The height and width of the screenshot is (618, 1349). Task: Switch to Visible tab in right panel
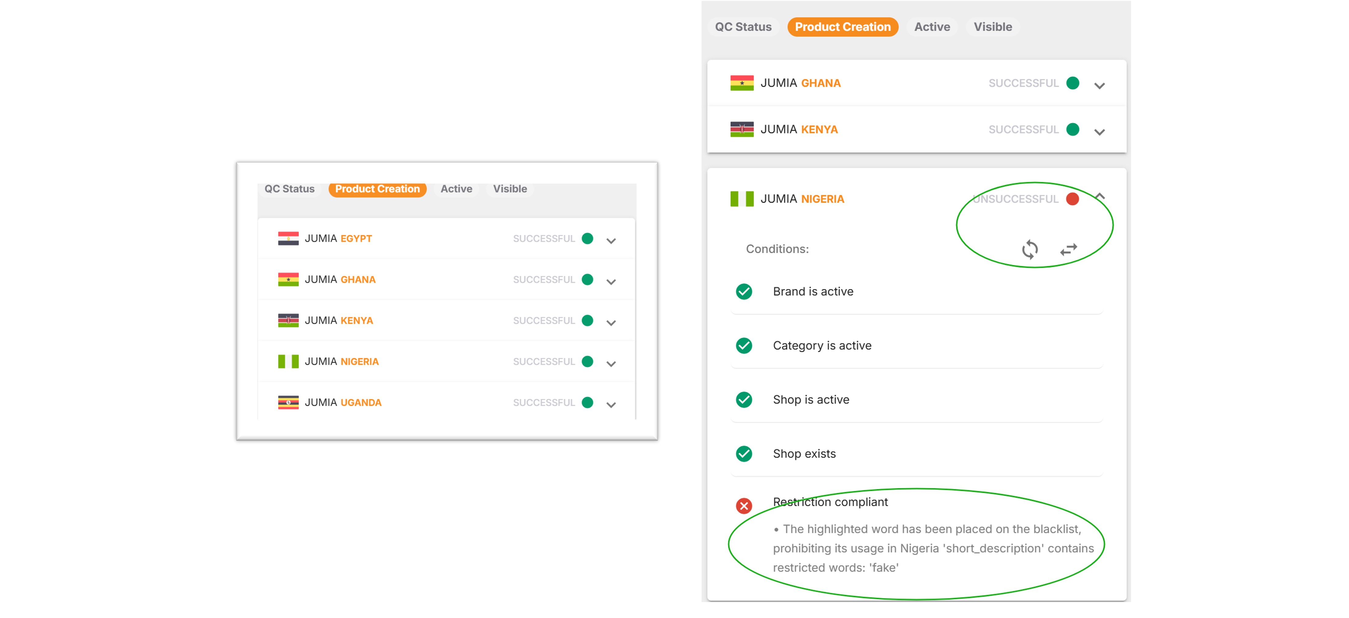point(992,27)
